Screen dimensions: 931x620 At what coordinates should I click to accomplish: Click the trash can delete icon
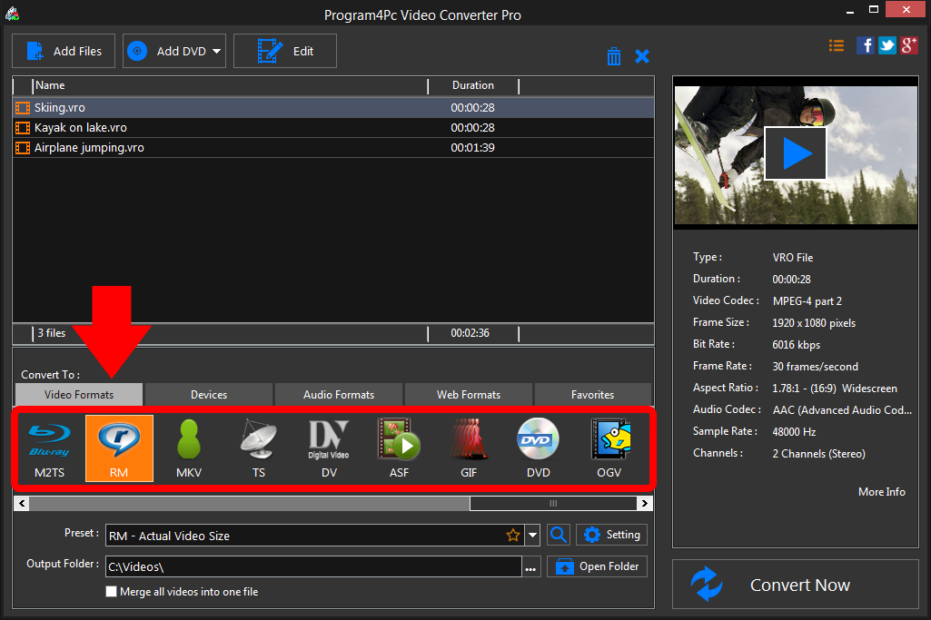tap(614, 56)
